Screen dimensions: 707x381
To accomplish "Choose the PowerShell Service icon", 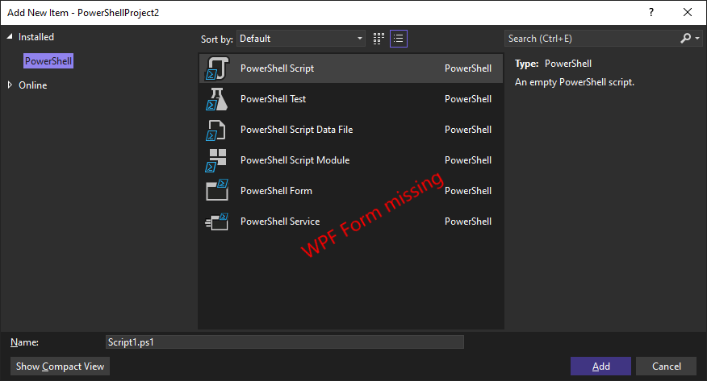I will 217,222.
